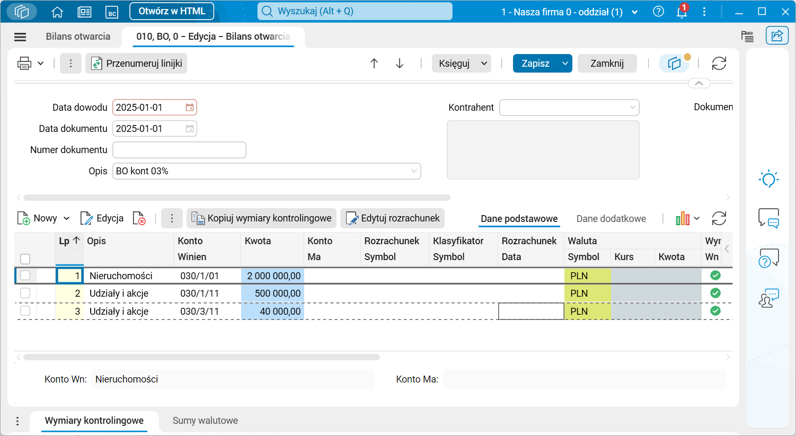The image size is (796, 436).
Task: Select the 010, BO, 0 – Edycja tab
Action: click(213, 37)
